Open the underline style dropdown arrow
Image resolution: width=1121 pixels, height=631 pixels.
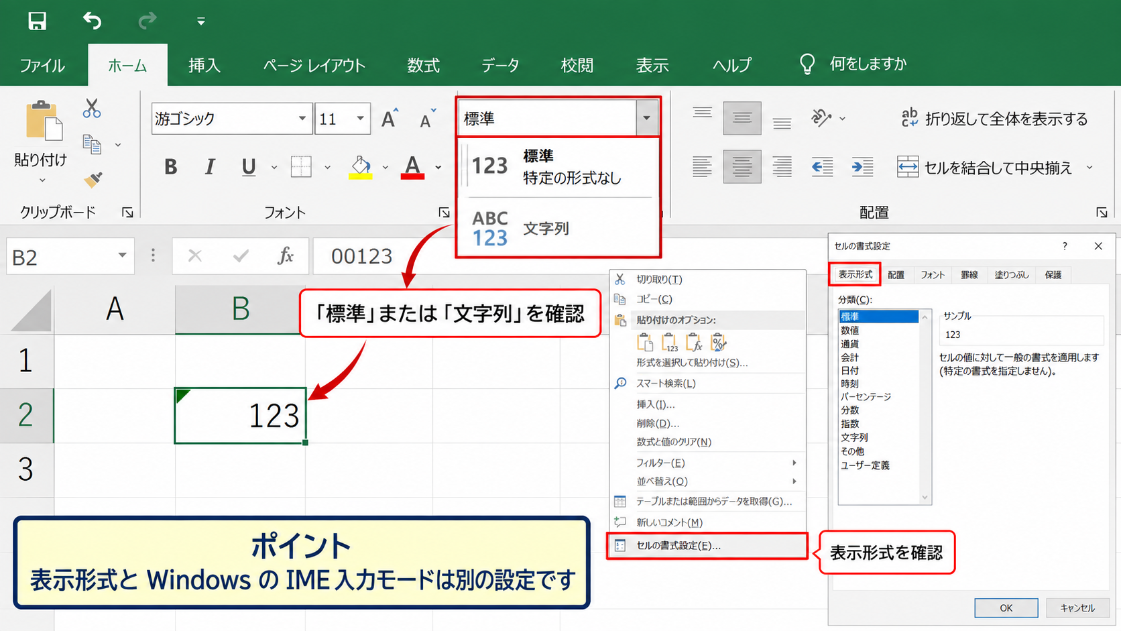click(274, 167)
